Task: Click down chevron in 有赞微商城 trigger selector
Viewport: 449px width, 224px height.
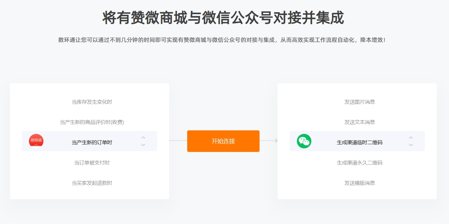Action: tap(143, 145)
